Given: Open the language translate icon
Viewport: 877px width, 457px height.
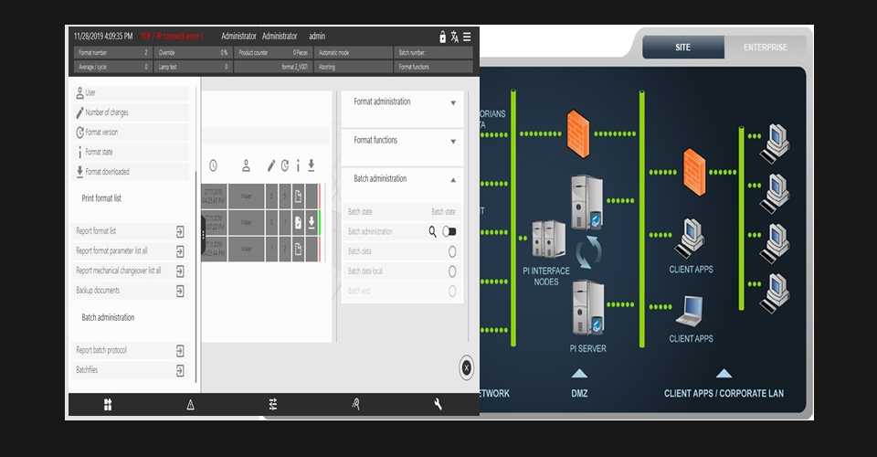Looking at the screenshot, I should pyautogui.click(x=455, y=37).
